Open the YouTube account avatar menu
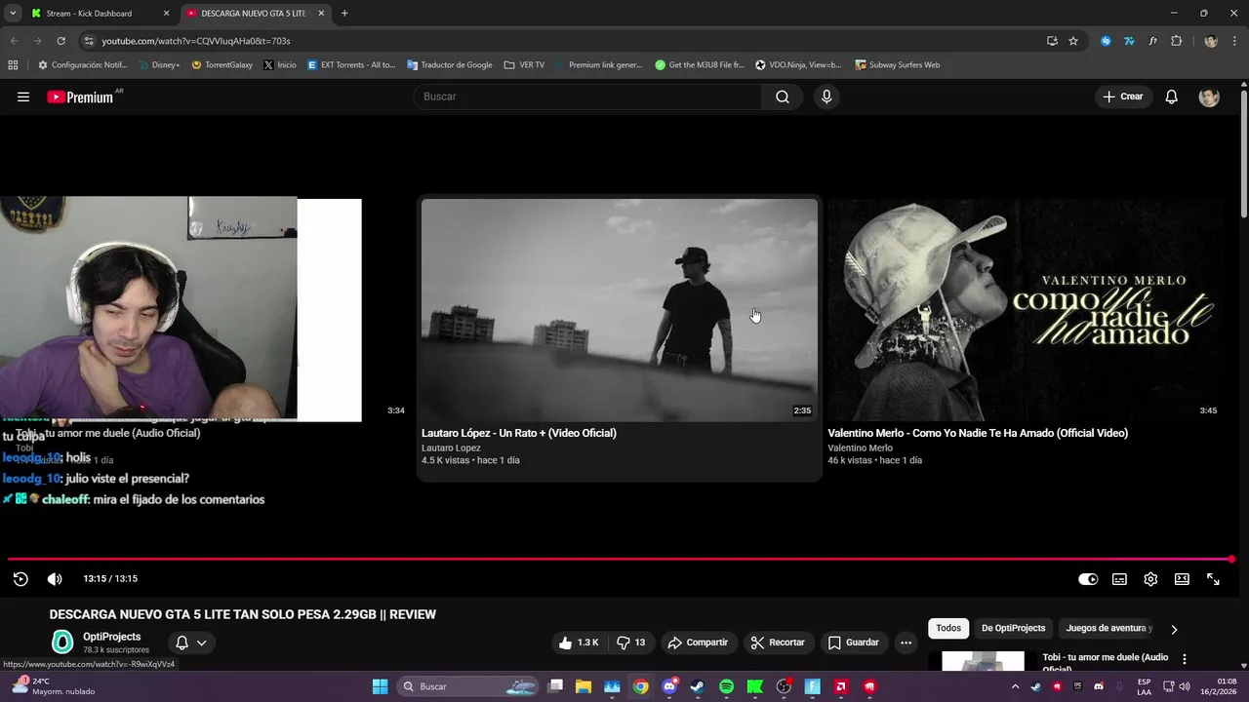Viewport: 1249px width, 702px height. (x=1209, y=97)
